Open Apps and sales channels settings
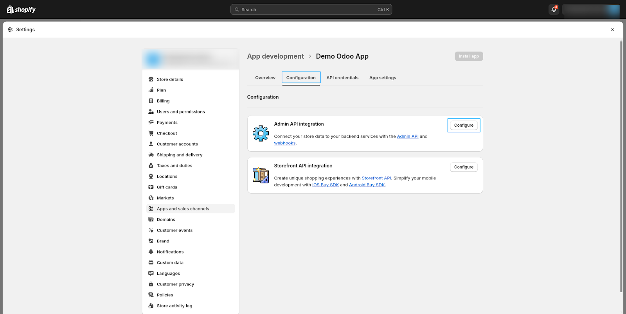Viewport: 626px width, 314px height. (191, 209)
